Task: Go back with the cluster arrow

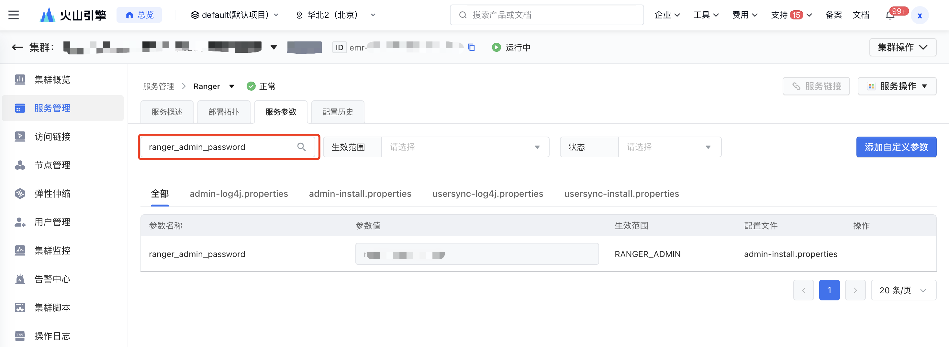Action: point(17,48)
